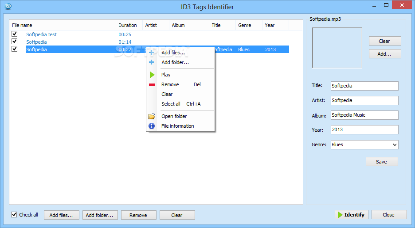The height and width of the screenshot is (228, 415).
Task: Select Clear in the context menu
Action: point(180,94)
